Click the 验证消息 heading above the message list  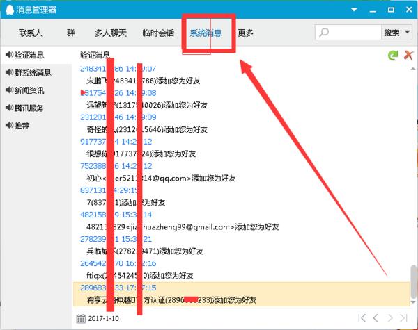pyautogui.click(x=95, y=55)
